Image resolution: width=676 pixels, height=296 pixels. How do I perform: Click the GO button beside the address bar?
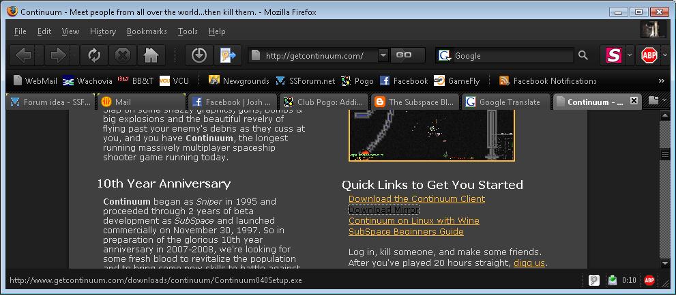click(407, 55)
